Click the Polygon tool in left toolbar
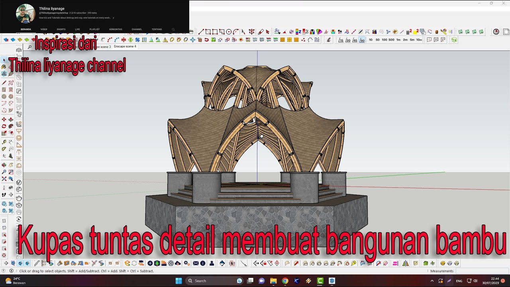The image size is (510, 287). point(11,96)
